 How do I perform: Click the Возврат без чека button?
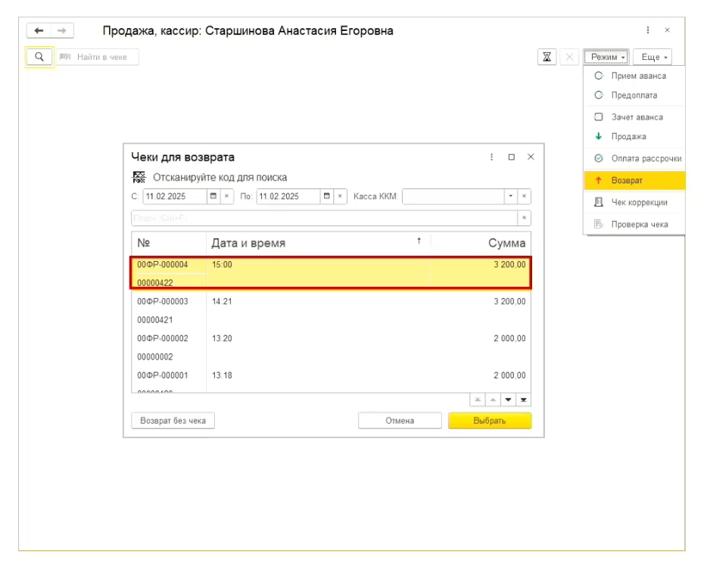point(173,421)
